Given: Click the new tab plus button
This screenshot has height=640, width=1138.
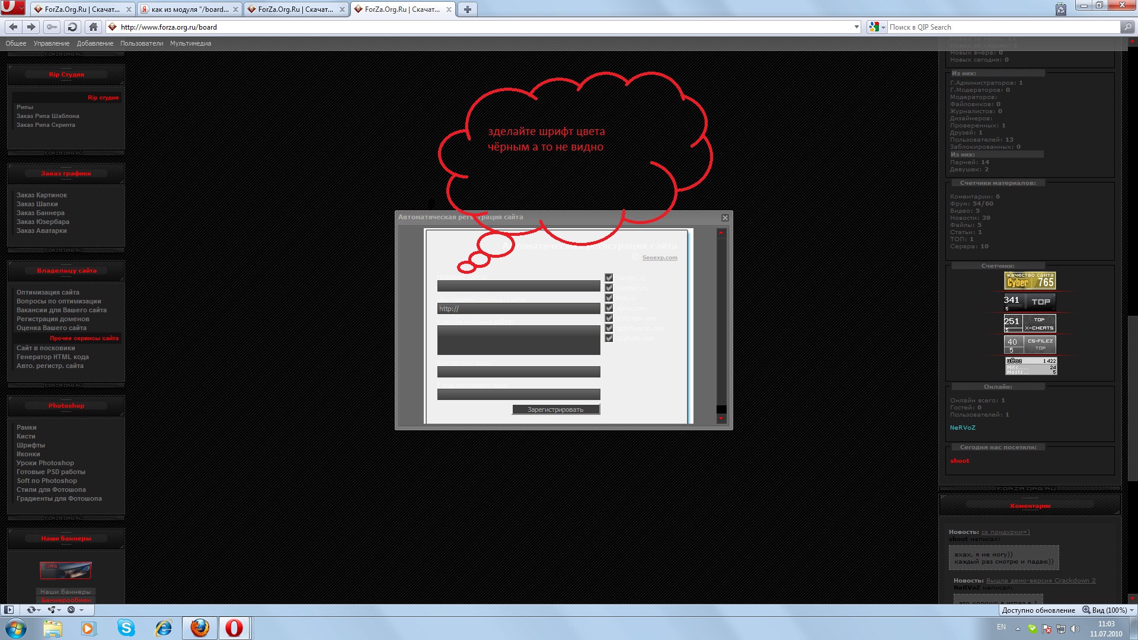Looking at the screenshot, I should point(467,9).
